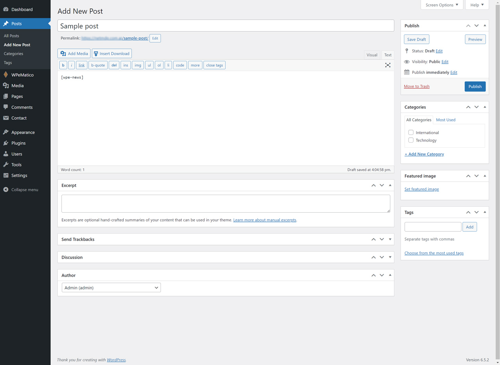Check the International category

[411, 132]
